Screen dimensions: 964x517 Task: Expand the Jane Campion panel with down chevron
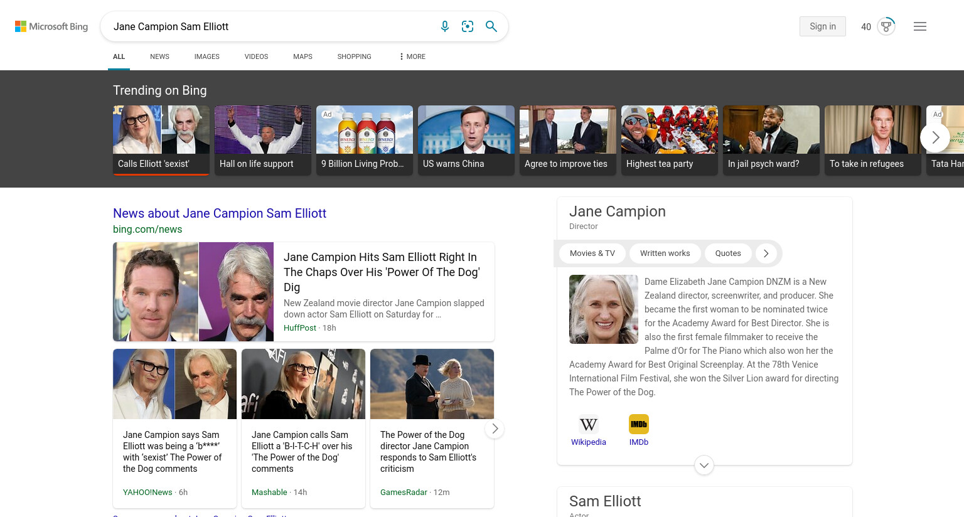[704, 465]
